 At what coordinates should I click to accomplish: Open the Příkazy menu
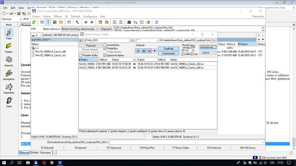pyautogui.click(x=57, y=16)
